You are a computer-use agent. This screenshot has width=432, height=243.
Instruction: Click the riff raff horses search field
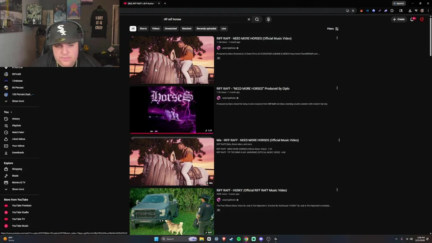pos(204,19)
